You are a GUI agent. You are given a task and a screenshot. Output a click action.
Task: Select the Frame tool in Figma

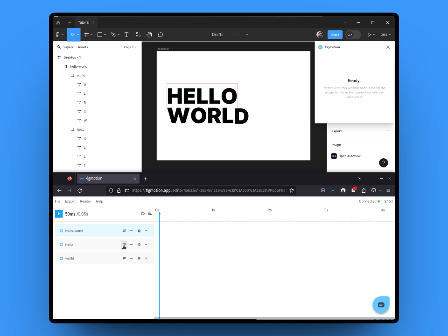(87, 35)
